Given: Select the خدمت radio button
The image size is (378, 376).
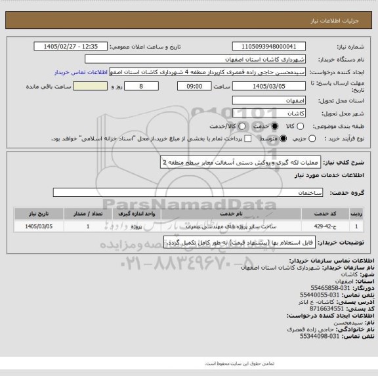Looking at the screenshot, I should click(x=274, y=126).
